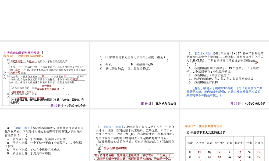This screenshot has height=161, width=269.
Task: Click the filled-in red answer 元素符号 in the 定义 row
Action: coord(17,61)
